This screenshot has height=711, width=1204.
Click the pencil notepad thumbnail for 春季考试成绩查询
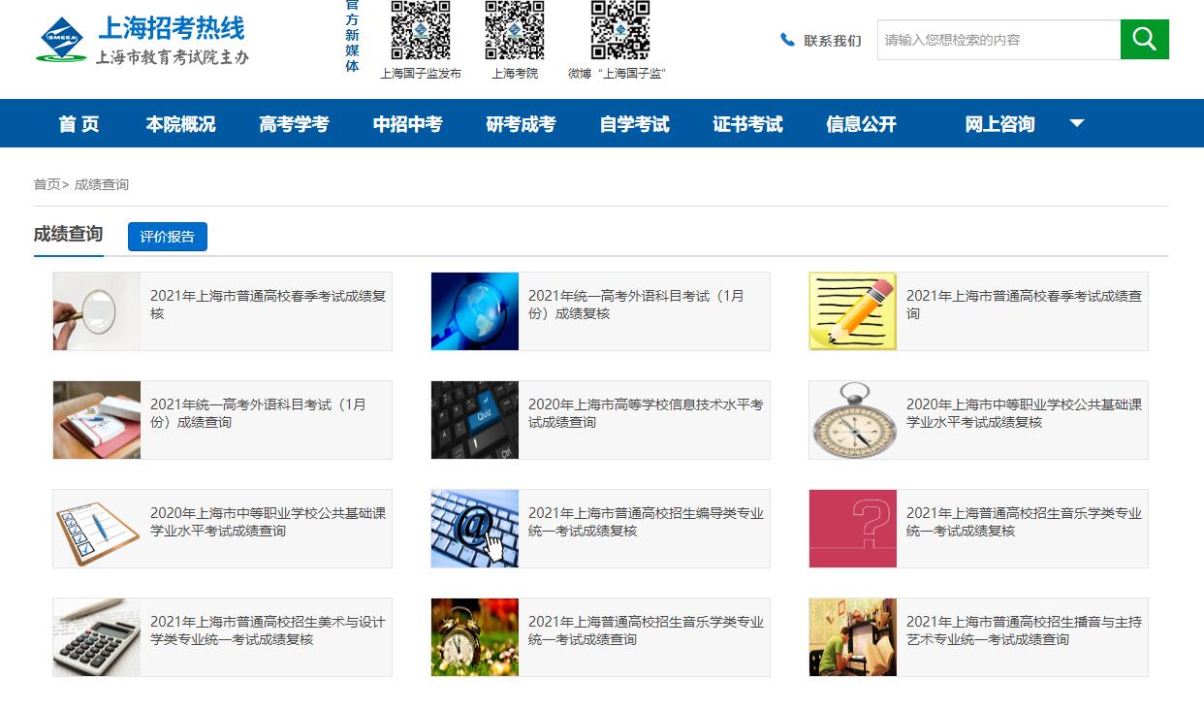pyautogui.click(x=853, y=311)
